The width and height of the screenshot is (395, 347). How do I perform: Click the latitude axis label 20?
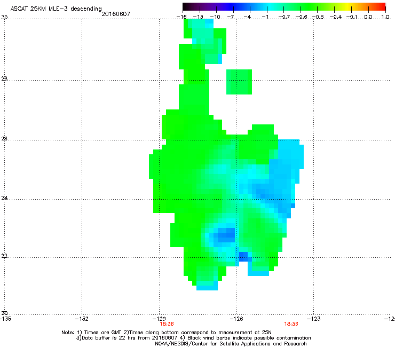[x=4, y=313]
